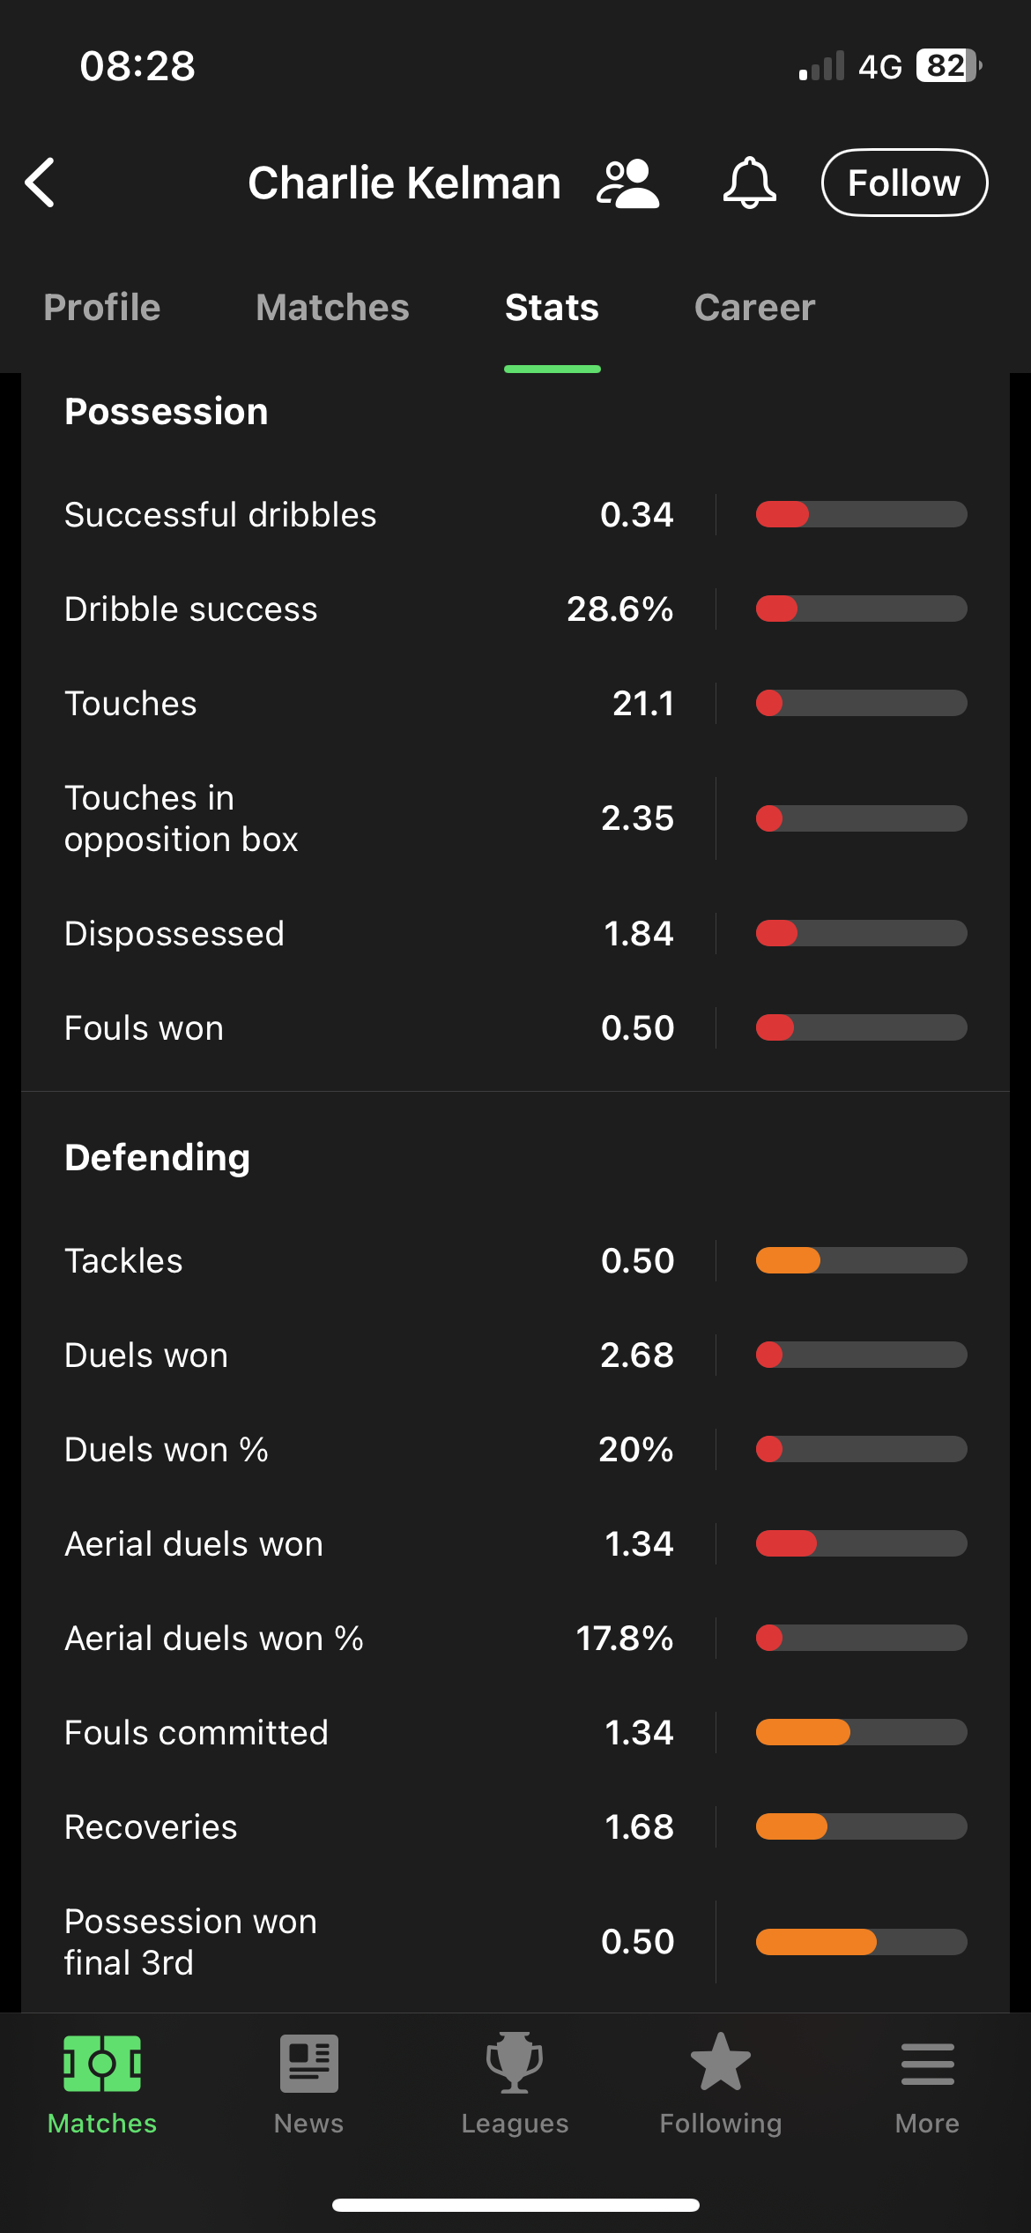
Task: Tap the back arrow icon
Action: (41, 183)
